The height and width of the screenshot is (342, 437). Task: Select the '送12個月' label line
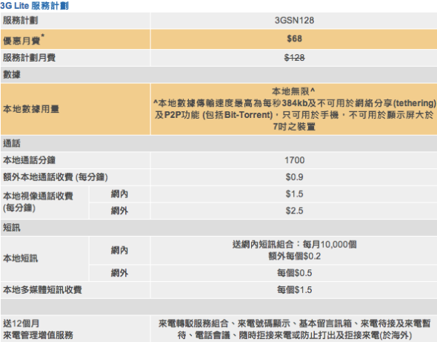pos(21,323)
